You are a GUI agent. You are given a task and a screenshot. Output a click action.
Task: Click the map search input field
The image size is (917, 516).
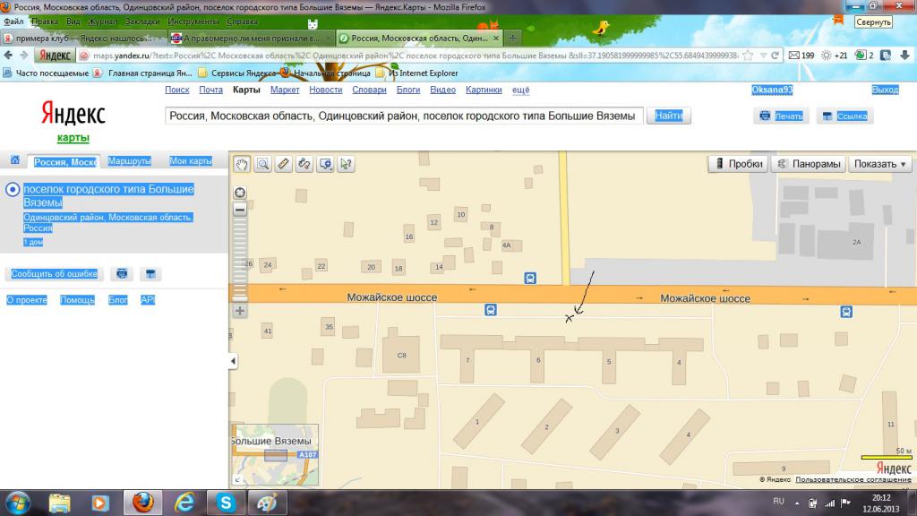click(404, 116)
